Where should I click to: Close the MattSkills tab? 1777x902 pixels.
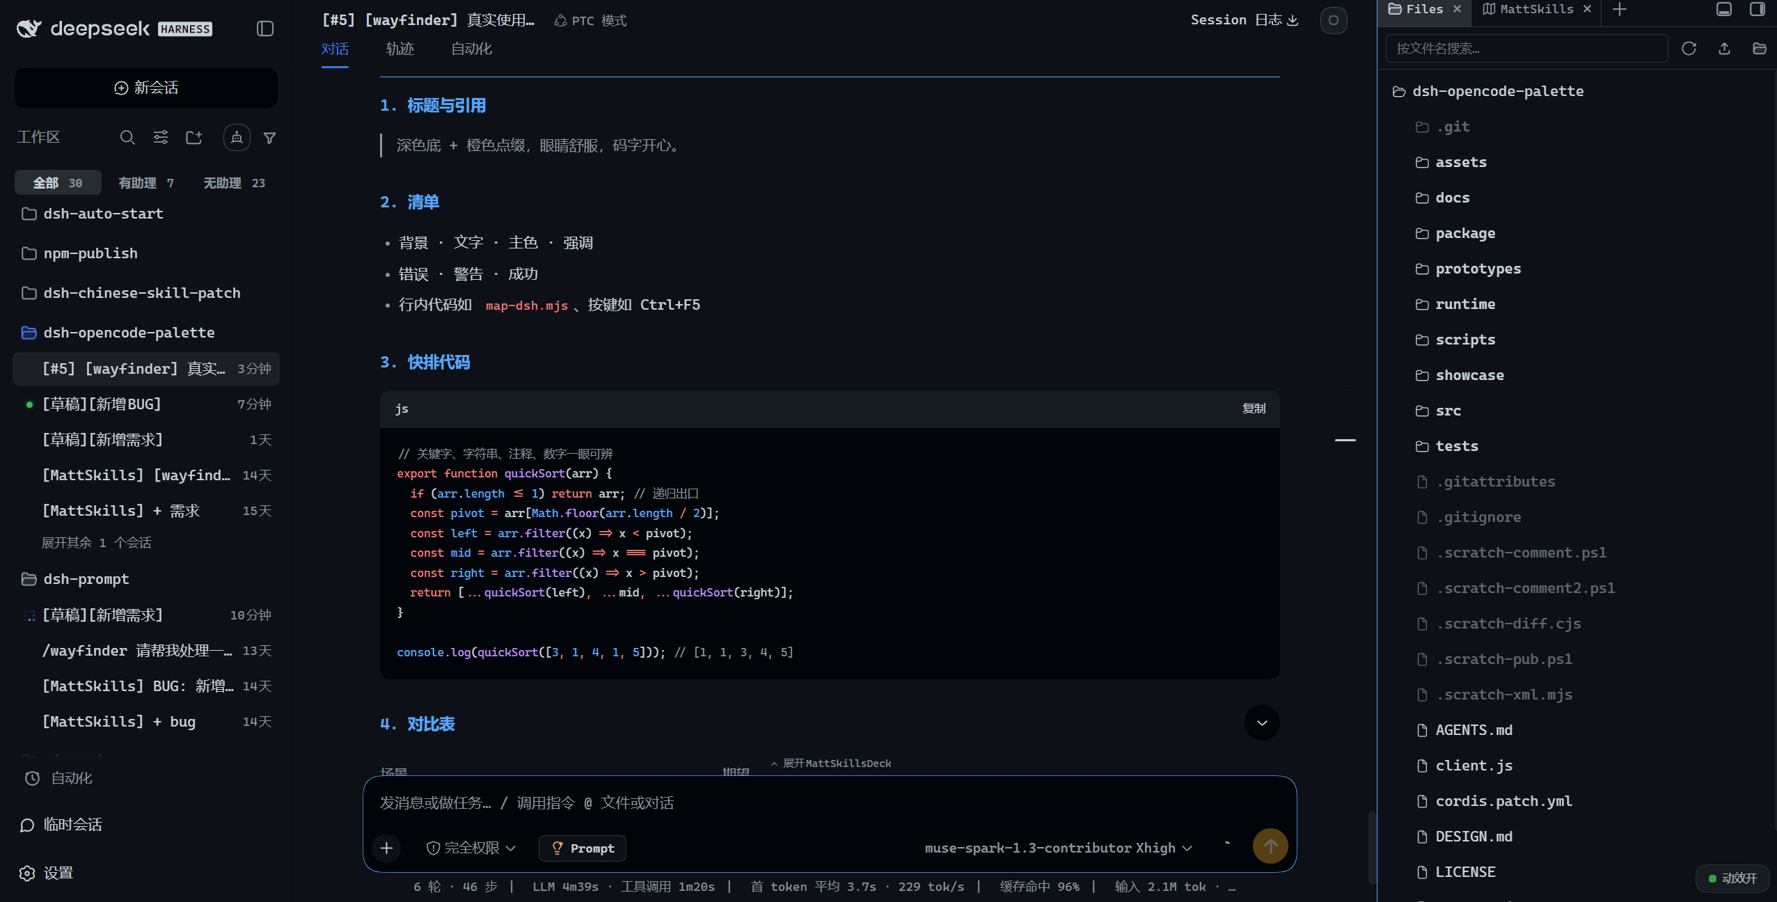[1588, 9]
